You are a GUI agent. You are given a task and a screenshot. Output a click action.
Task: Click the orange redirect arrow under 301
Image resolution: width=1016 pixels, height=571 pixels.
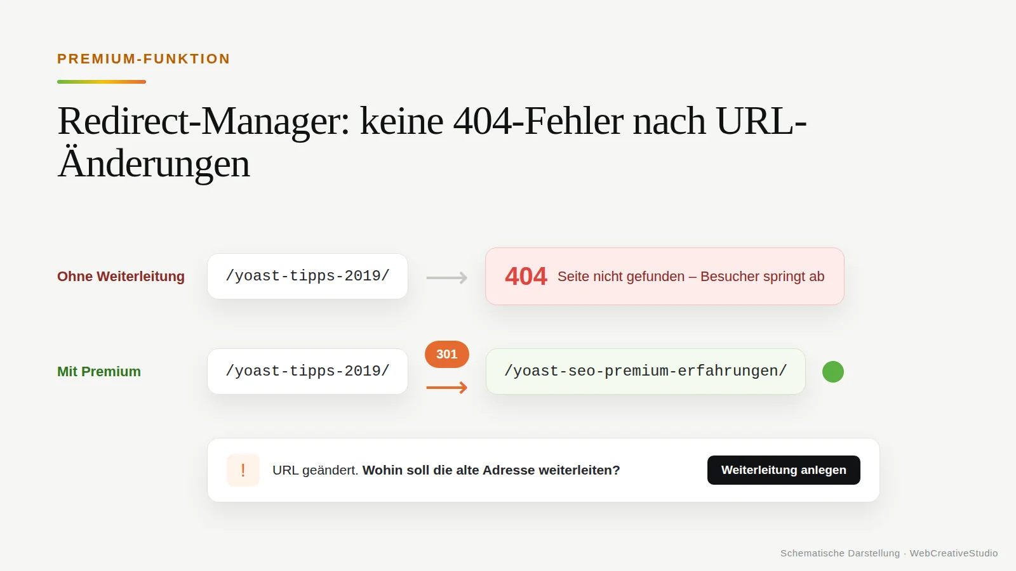point(447,388)
